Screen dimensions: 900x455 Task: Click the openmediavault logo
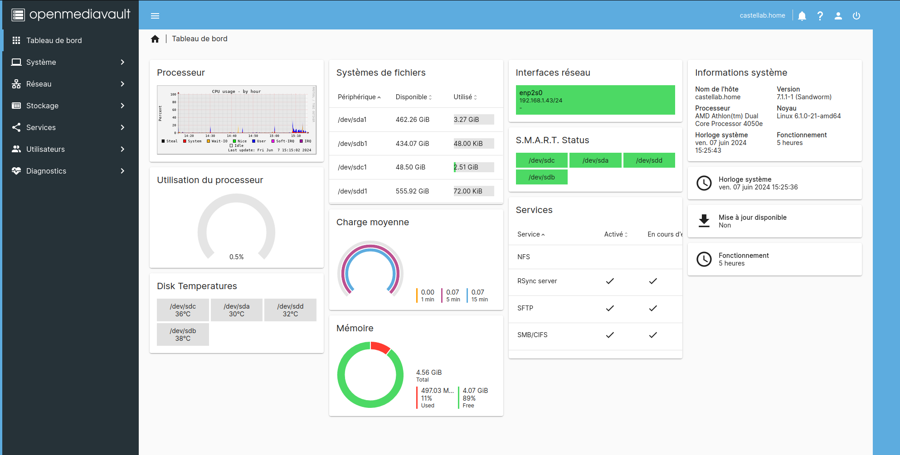click(71, 15)
